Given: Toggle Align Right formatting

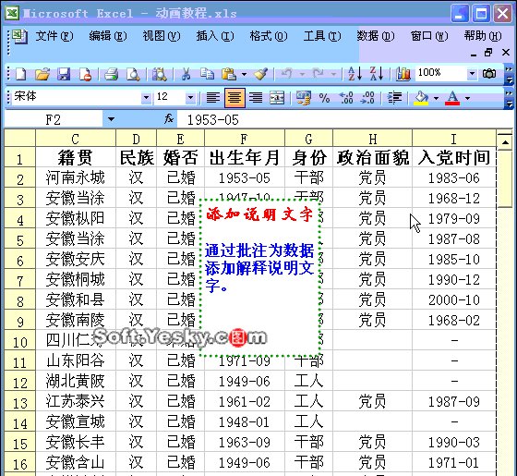Looking at the screenshot, I should 256,98.
